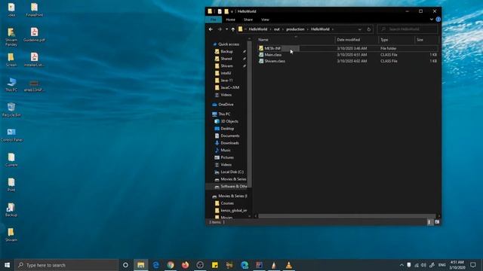
Task: Open the pinned Backup folder in sidebar
Action: pos(226,52)
